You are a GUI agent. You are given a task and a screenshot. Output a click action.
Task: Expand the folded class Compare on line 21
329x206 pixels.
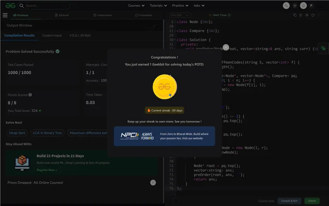click(x=212, y=31)
